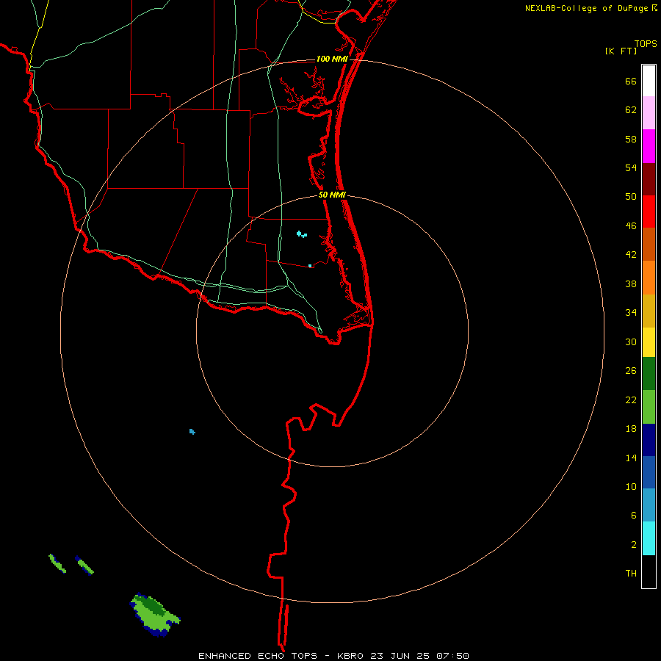Click the large green echo top cell
Screen dimensions: 661x661
point(154,614)
